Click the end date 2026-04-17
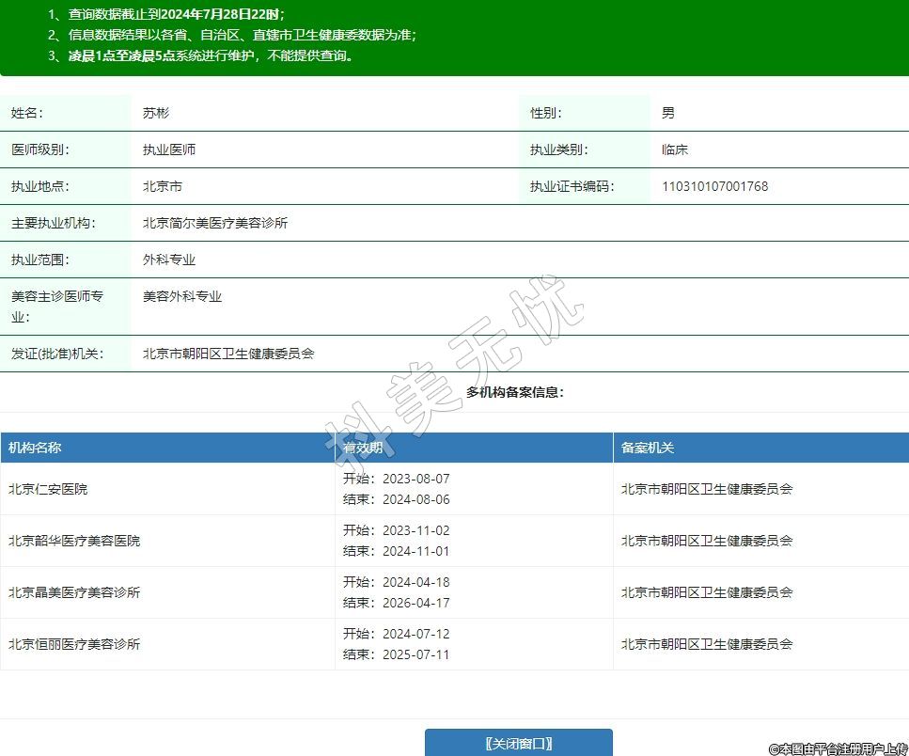This screenshot has width=909, height=756. pyautogui.click(x=415, y=603)
